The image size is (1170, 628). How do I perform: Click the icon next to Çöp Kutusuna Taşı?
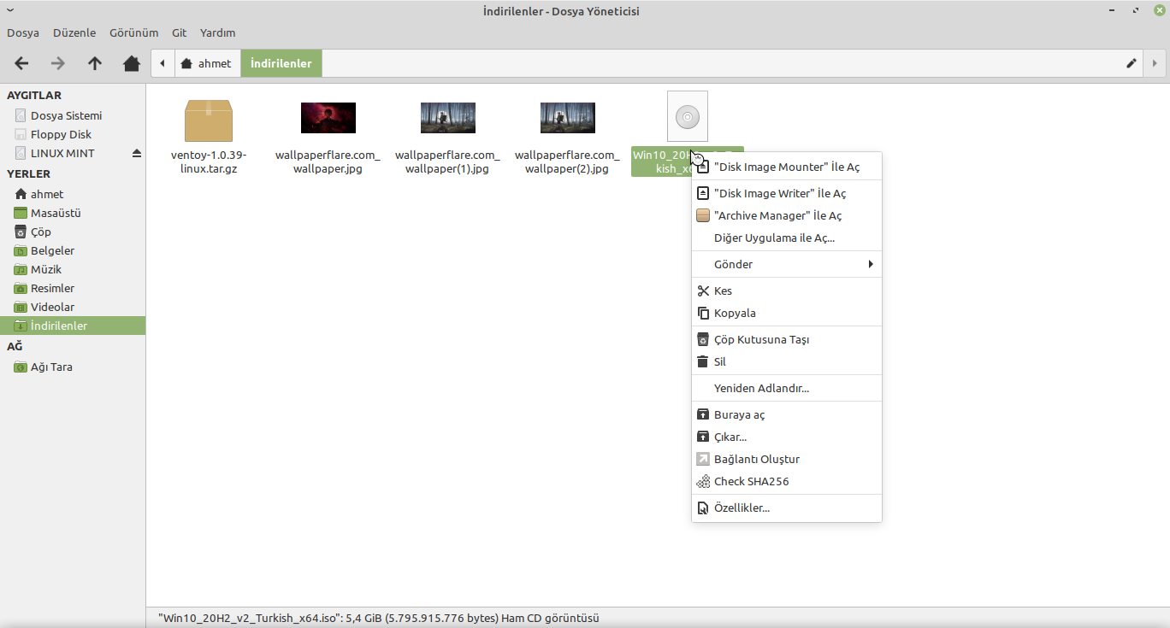[x=703, y=340]
